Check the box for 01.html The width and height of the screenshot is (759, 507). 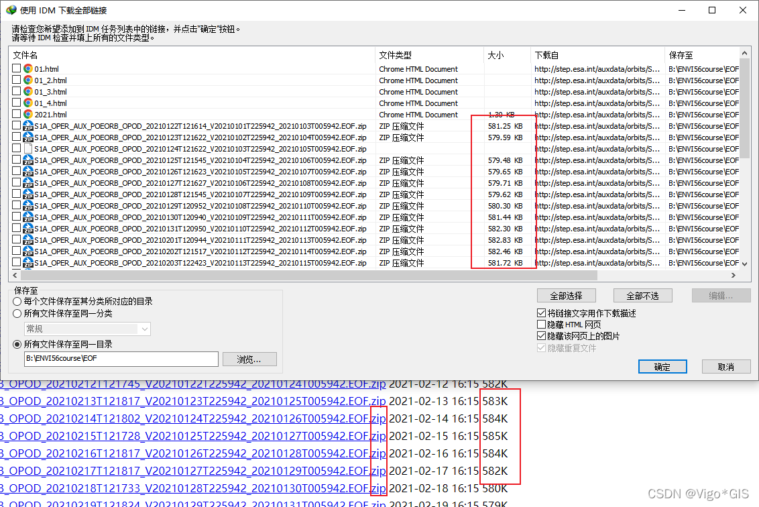pyautogui.click(x=17, y=68)
